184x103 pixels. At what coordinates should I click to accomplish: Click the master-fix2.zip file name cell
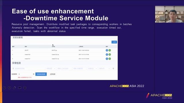click(55, 55)
